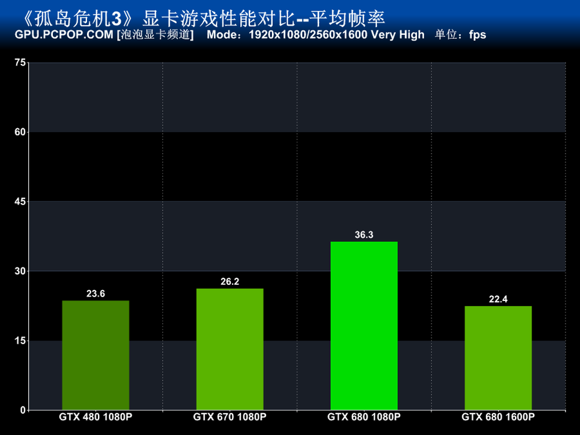
Task: Click the 60 y-axis tick label
Action: [20, 132]
